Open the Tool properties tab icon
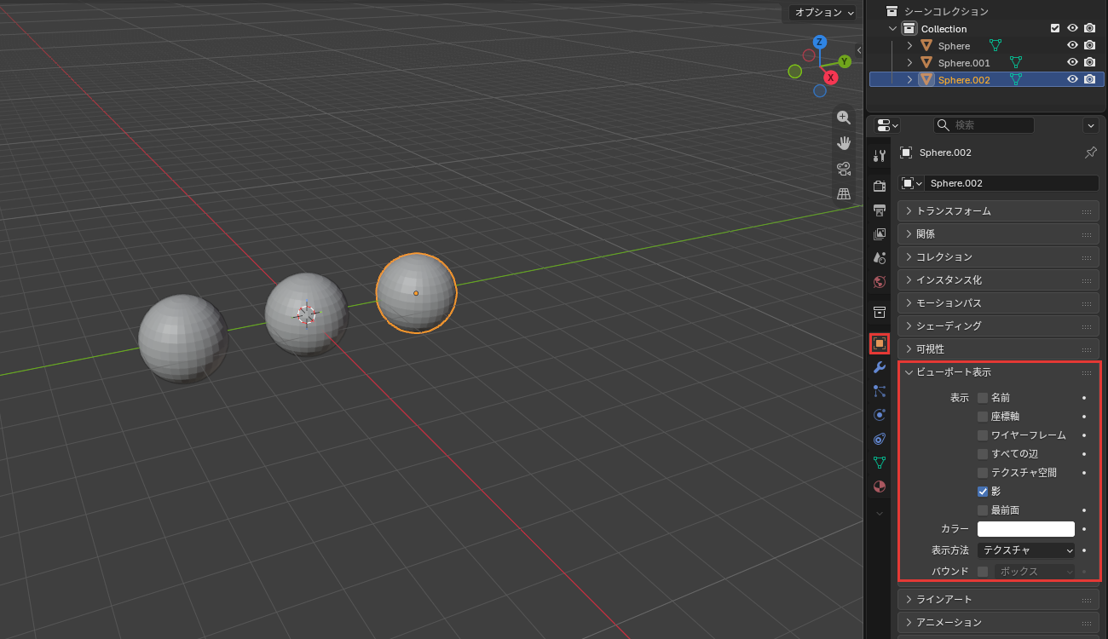Viewport: 1108px width, 639px height. click(880, 155)
